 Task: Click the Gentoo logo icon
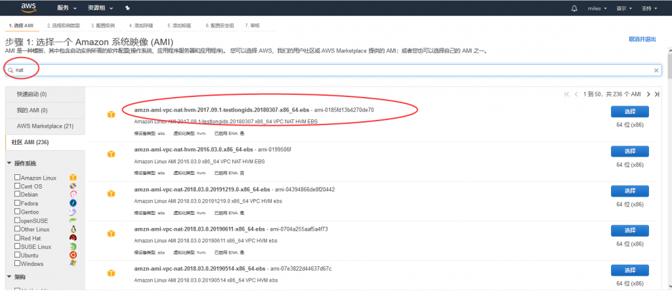pyautogui.click(x=73, y=212)
